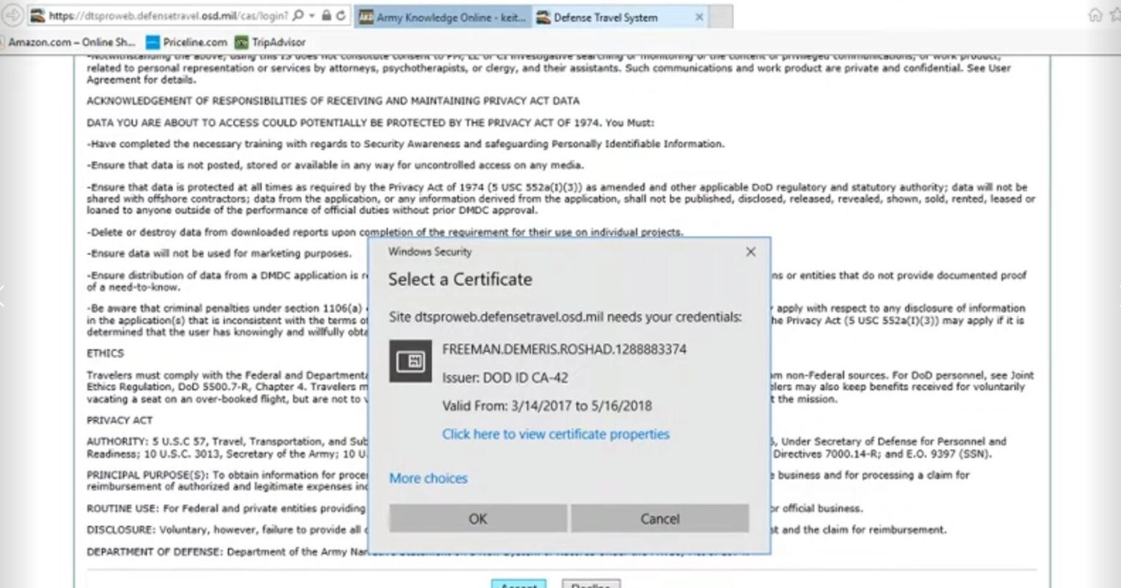Screen dimensions: 1121x588
Task: Open the Amazon.com bookmark
Action: (71, 42)
